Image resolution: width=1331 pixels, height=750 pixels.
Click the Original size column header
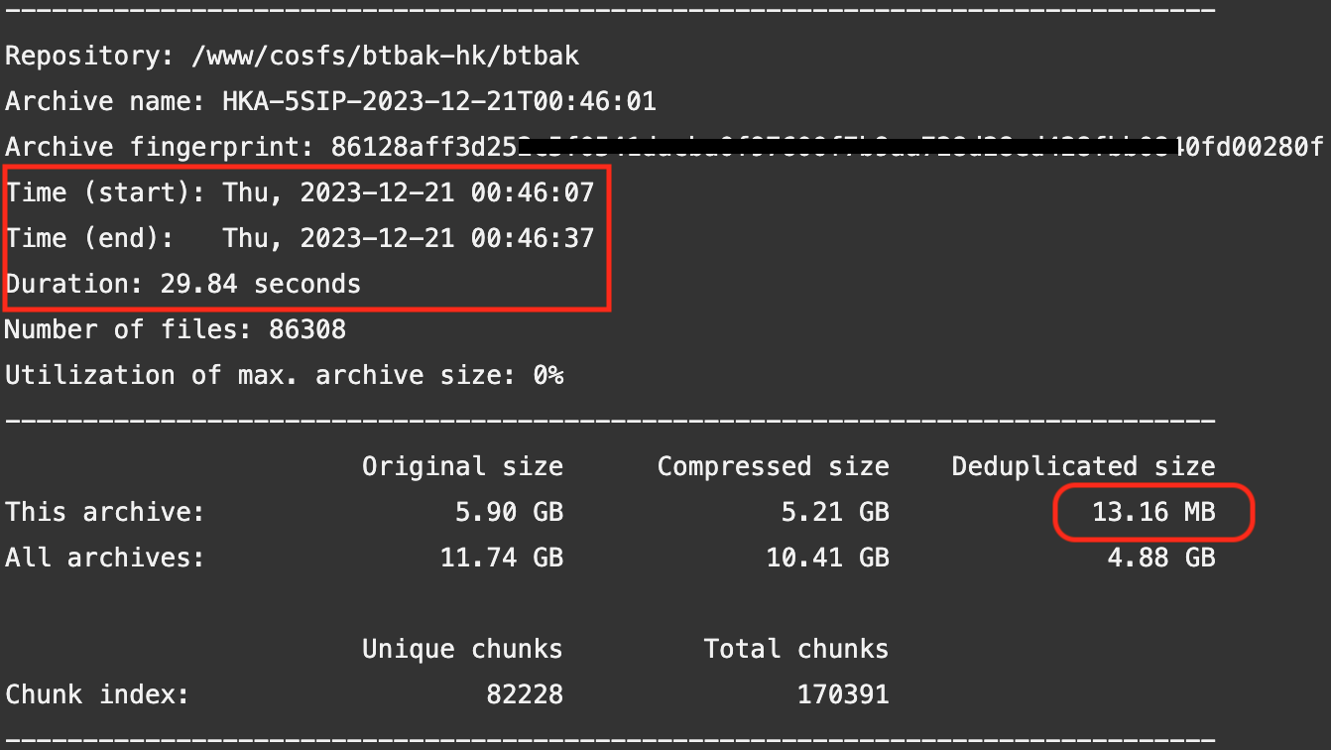pos(462,466)
